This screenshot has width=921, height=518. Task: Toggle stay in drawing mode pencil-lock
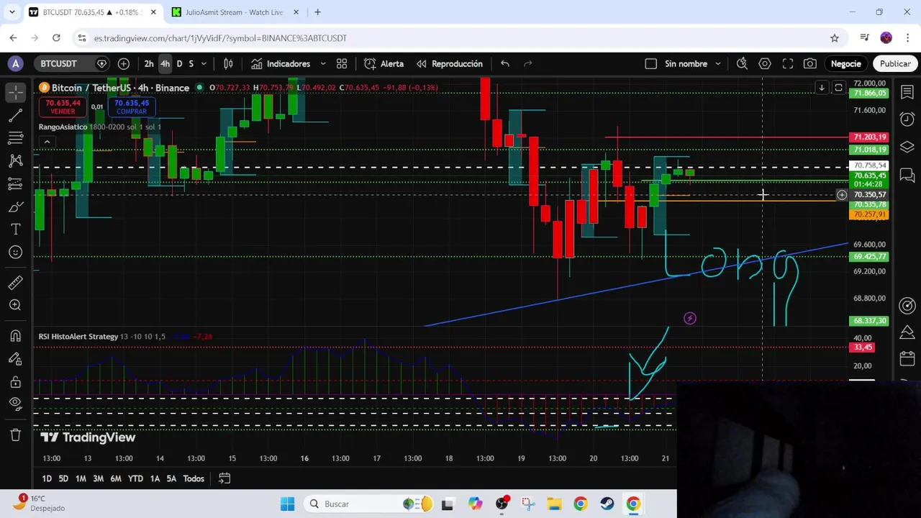point(16,358)
